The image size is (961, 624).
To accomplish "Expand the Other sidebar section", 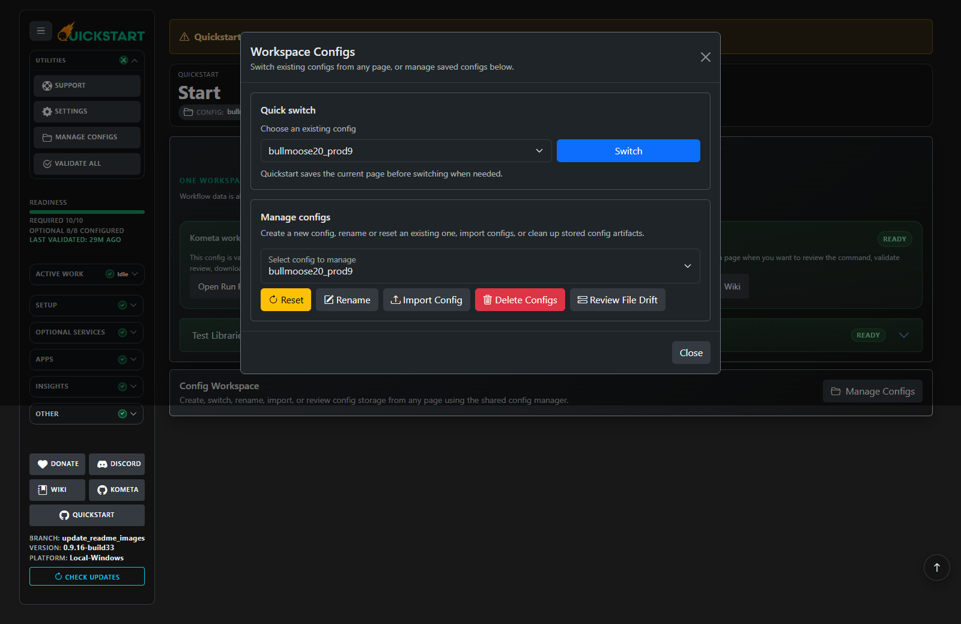I will coord(86,414).
